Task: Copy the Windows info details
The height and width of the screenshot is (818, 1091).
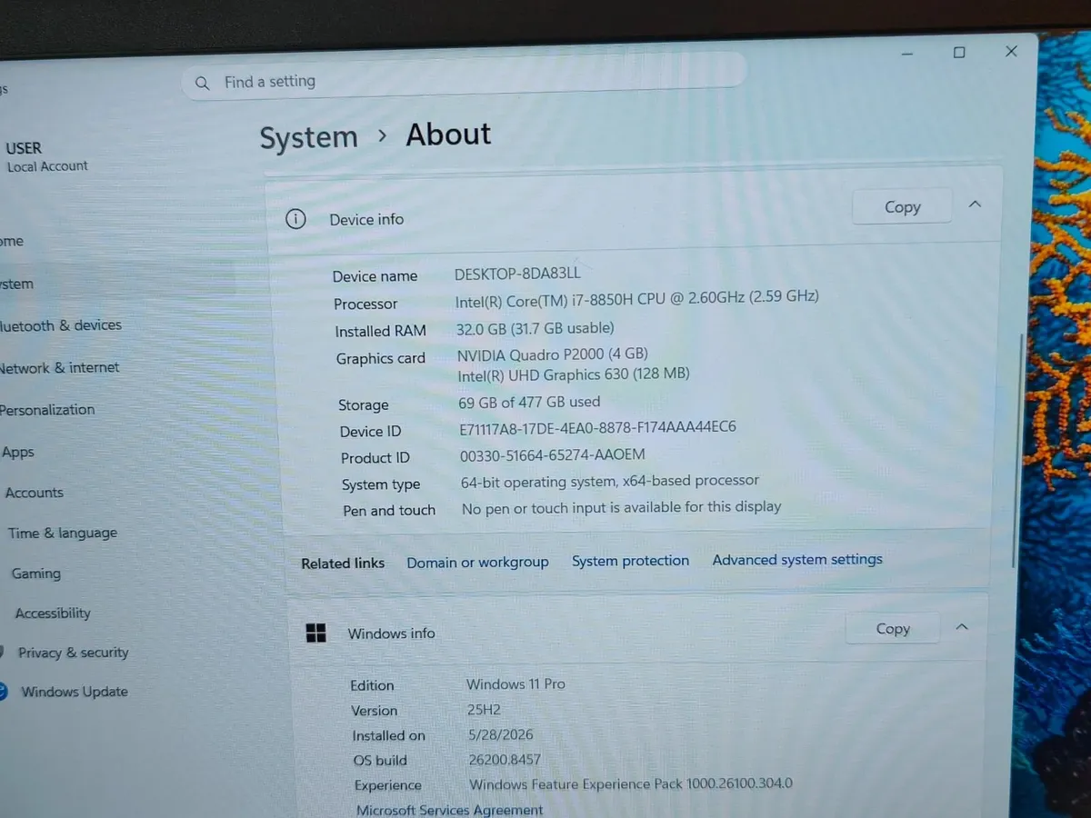Action: 892,629
